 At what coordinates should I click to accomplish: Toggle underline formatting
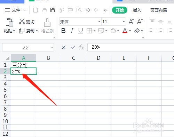[80, 31]
